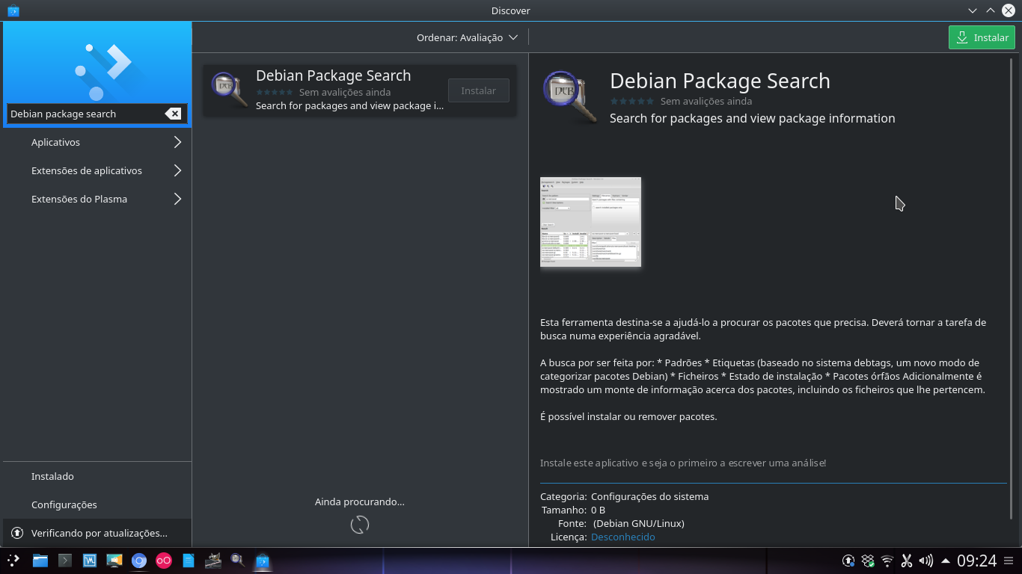Open the application screenshot thumbnail
Image resolution: width=1022 pixels, height=574 pixels.
[590, 222]
